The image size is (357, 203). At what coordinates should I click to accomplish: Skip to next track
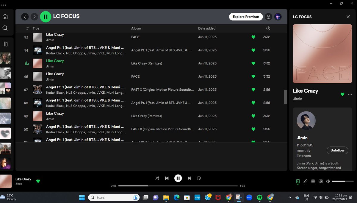189,178
